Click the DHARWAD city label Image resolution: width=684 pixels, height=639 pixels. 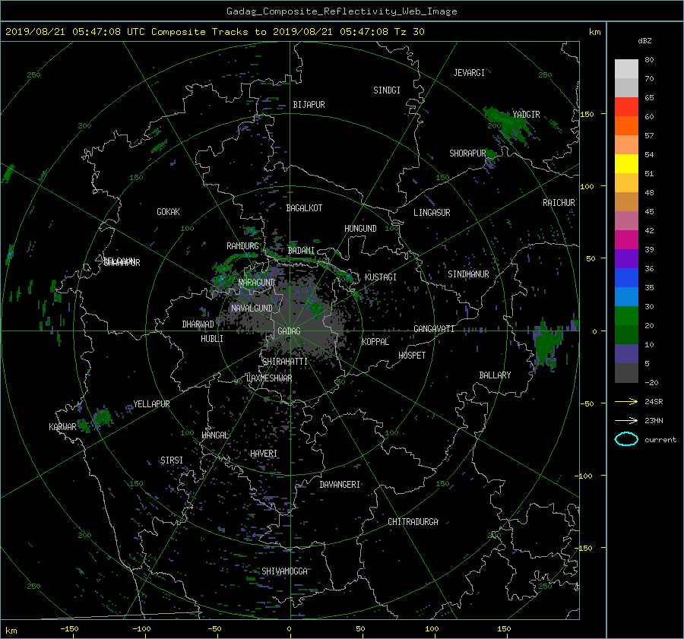click(198, 324)
